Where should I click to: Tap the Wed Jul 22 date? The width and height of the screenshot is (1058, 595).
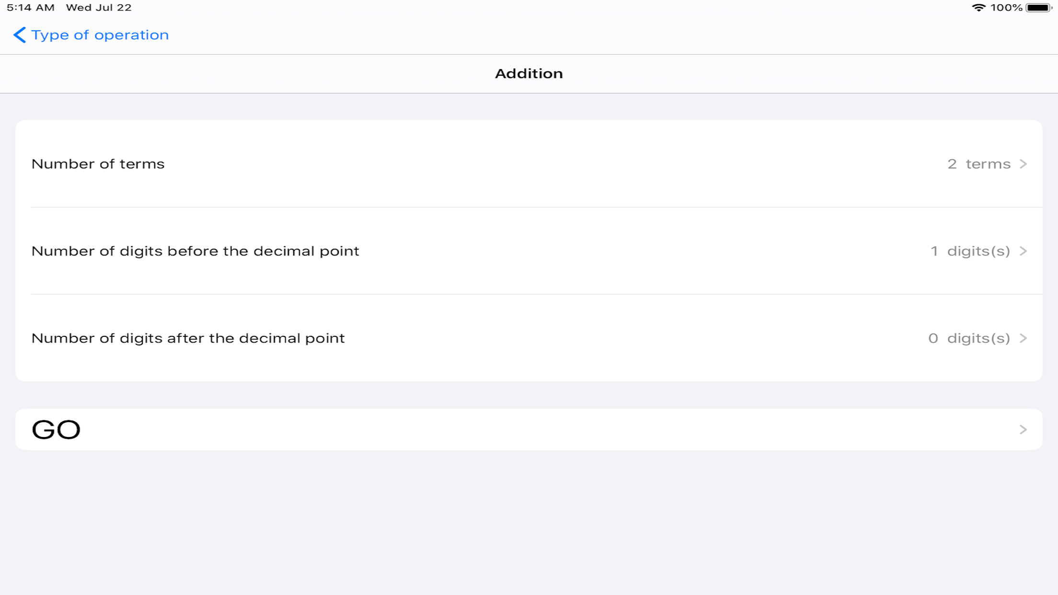99,8
